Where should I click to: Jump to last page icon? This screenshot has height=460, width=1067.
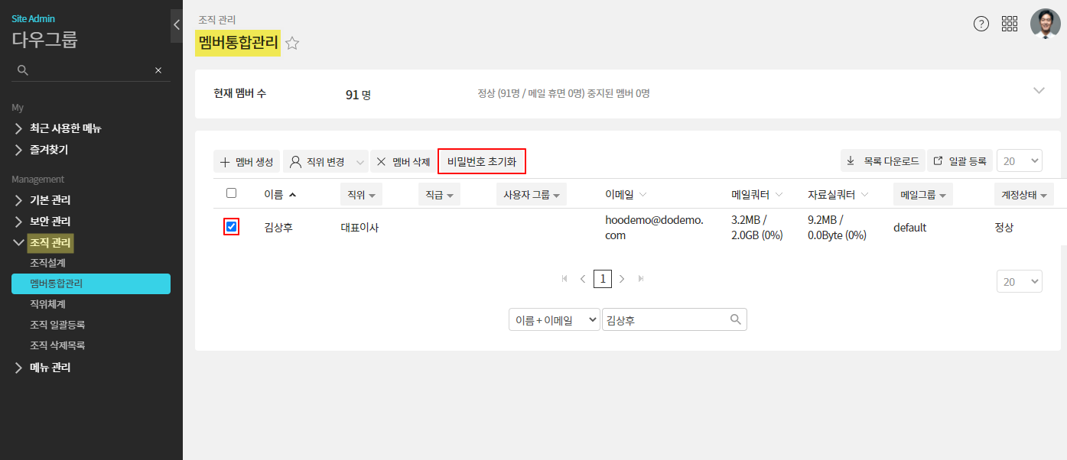click(x=641, y=279)
